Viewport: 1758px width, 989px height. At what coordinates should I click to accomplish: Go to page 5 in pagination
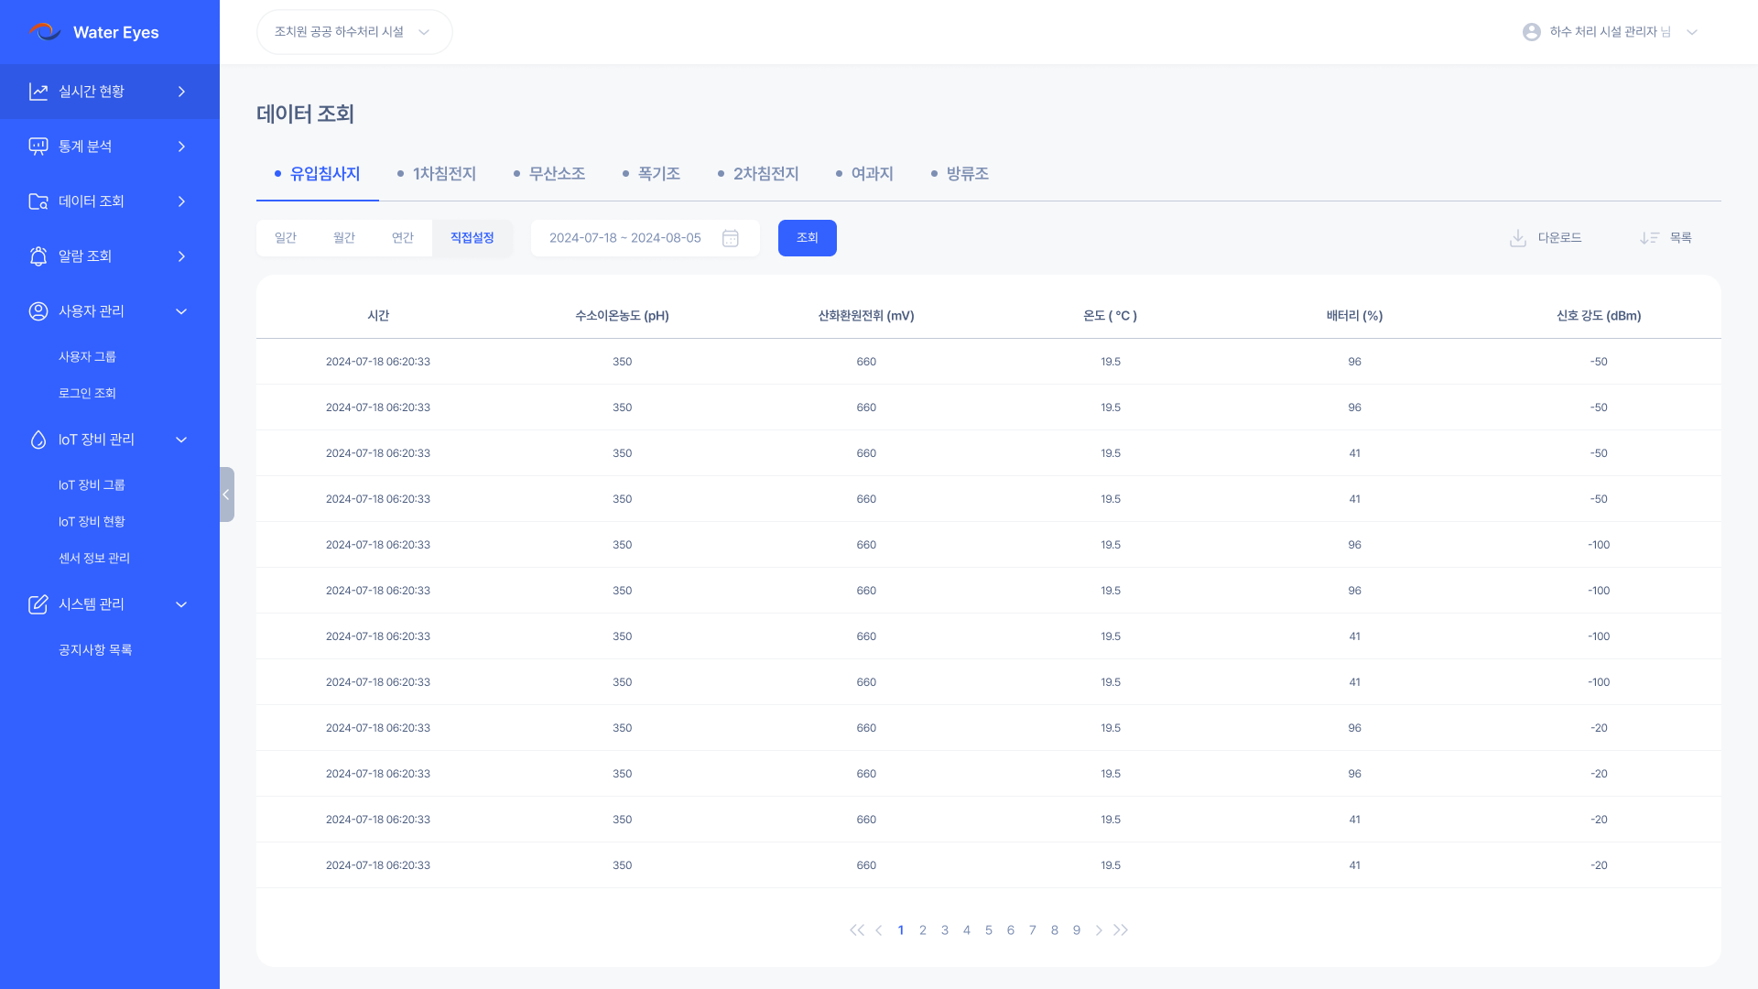click(x=989, y=930)
